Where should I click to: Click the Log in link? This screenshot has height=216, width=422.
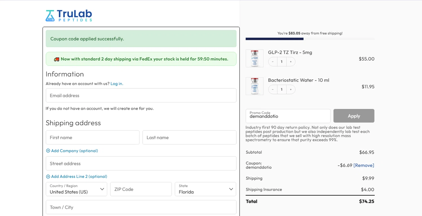coord(117,84)
